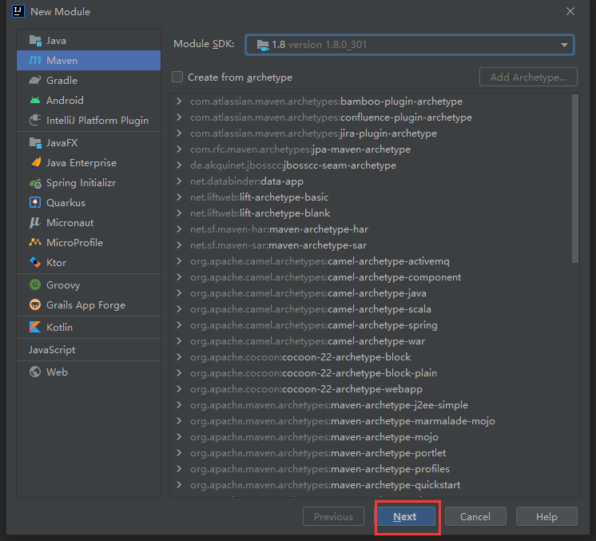Click the Java Enterprise icon
596x541 pixels.
(35, 163)
